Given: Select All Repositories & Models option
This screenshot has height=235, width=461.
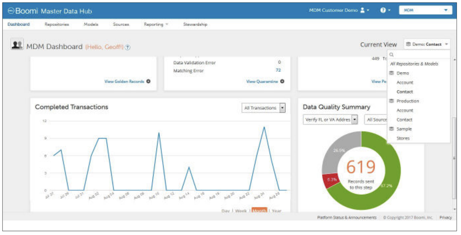Looking at the screenshot, I should pos(414,64).
